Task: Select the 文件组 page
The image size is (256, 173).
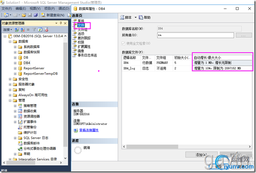Action: 82,29
